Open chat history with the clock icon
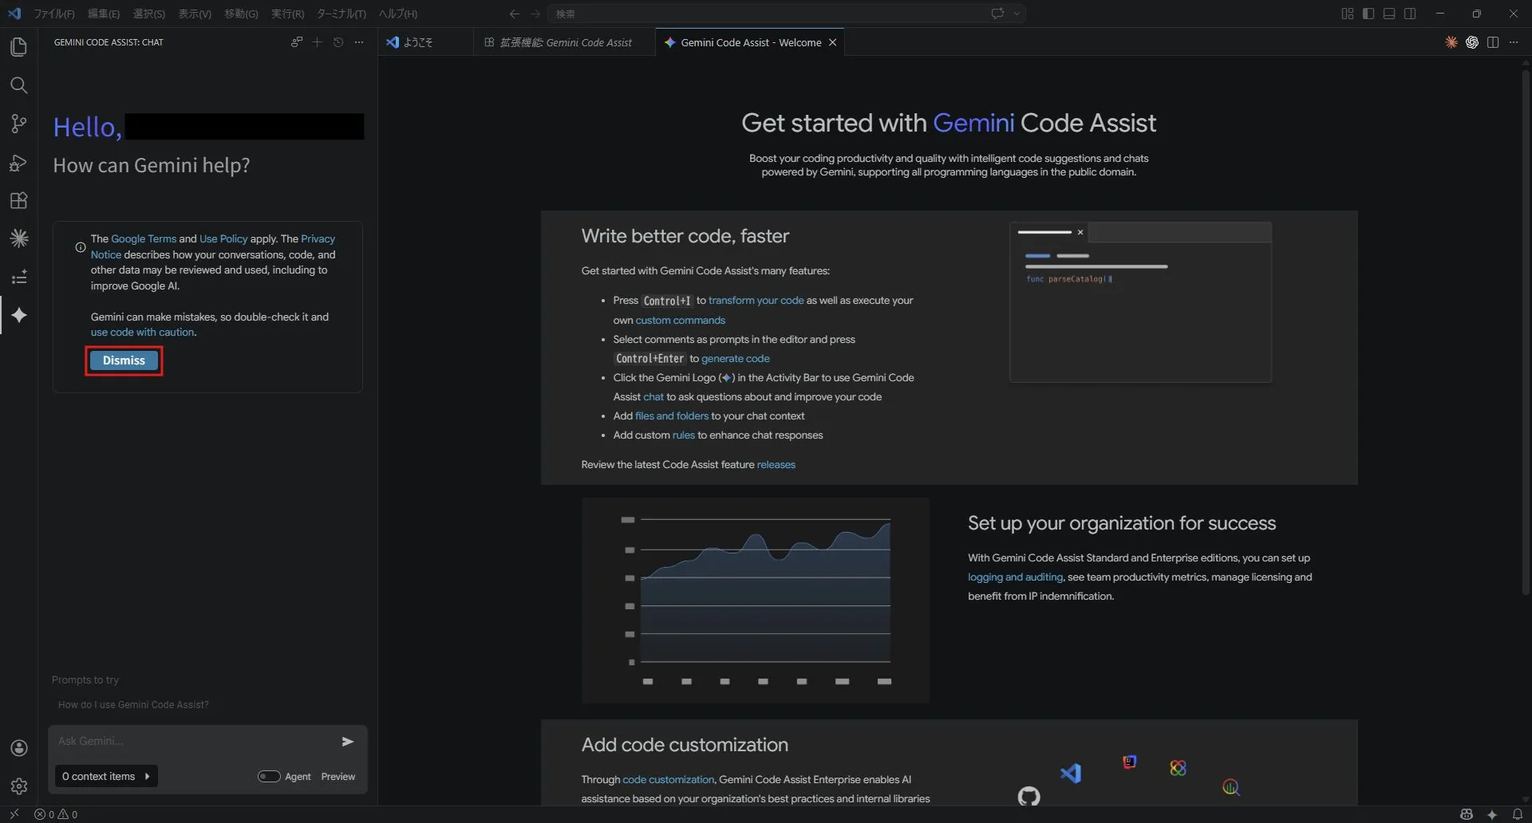This screenshot has height=823, width=1532. 338,42
